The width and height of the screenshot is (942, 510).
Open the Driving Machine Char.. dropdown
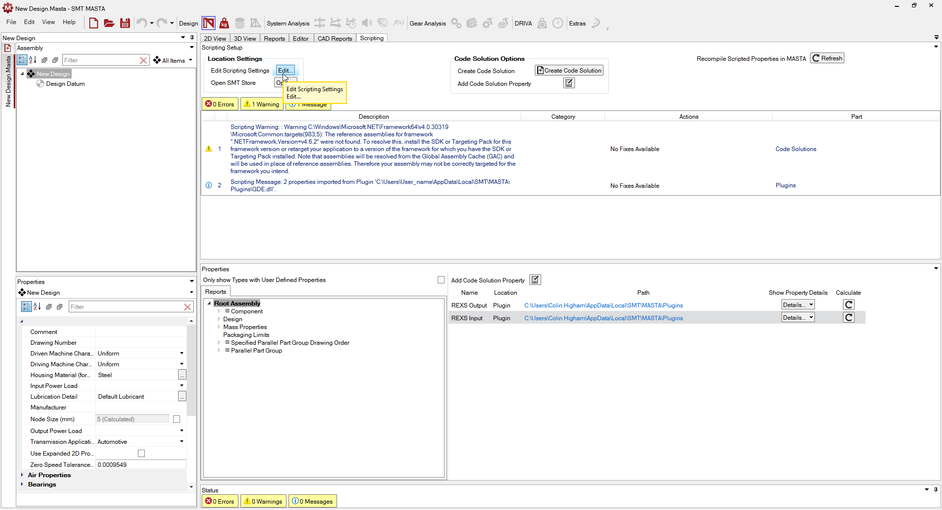coord(182,364)
